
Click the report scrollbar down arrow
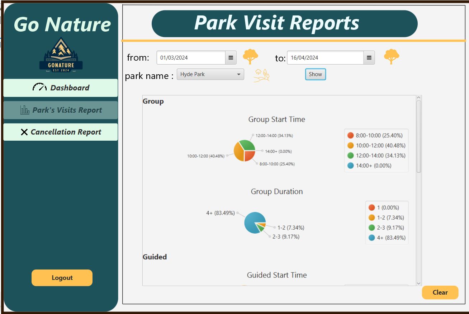tap(418, 283)
